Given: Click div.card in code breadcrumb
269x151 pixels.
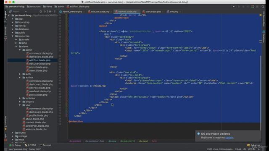Looking at the screenshot, I should [143, 141].
